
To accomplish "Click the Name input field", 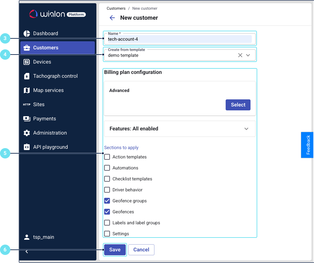I will pos(180,39).
